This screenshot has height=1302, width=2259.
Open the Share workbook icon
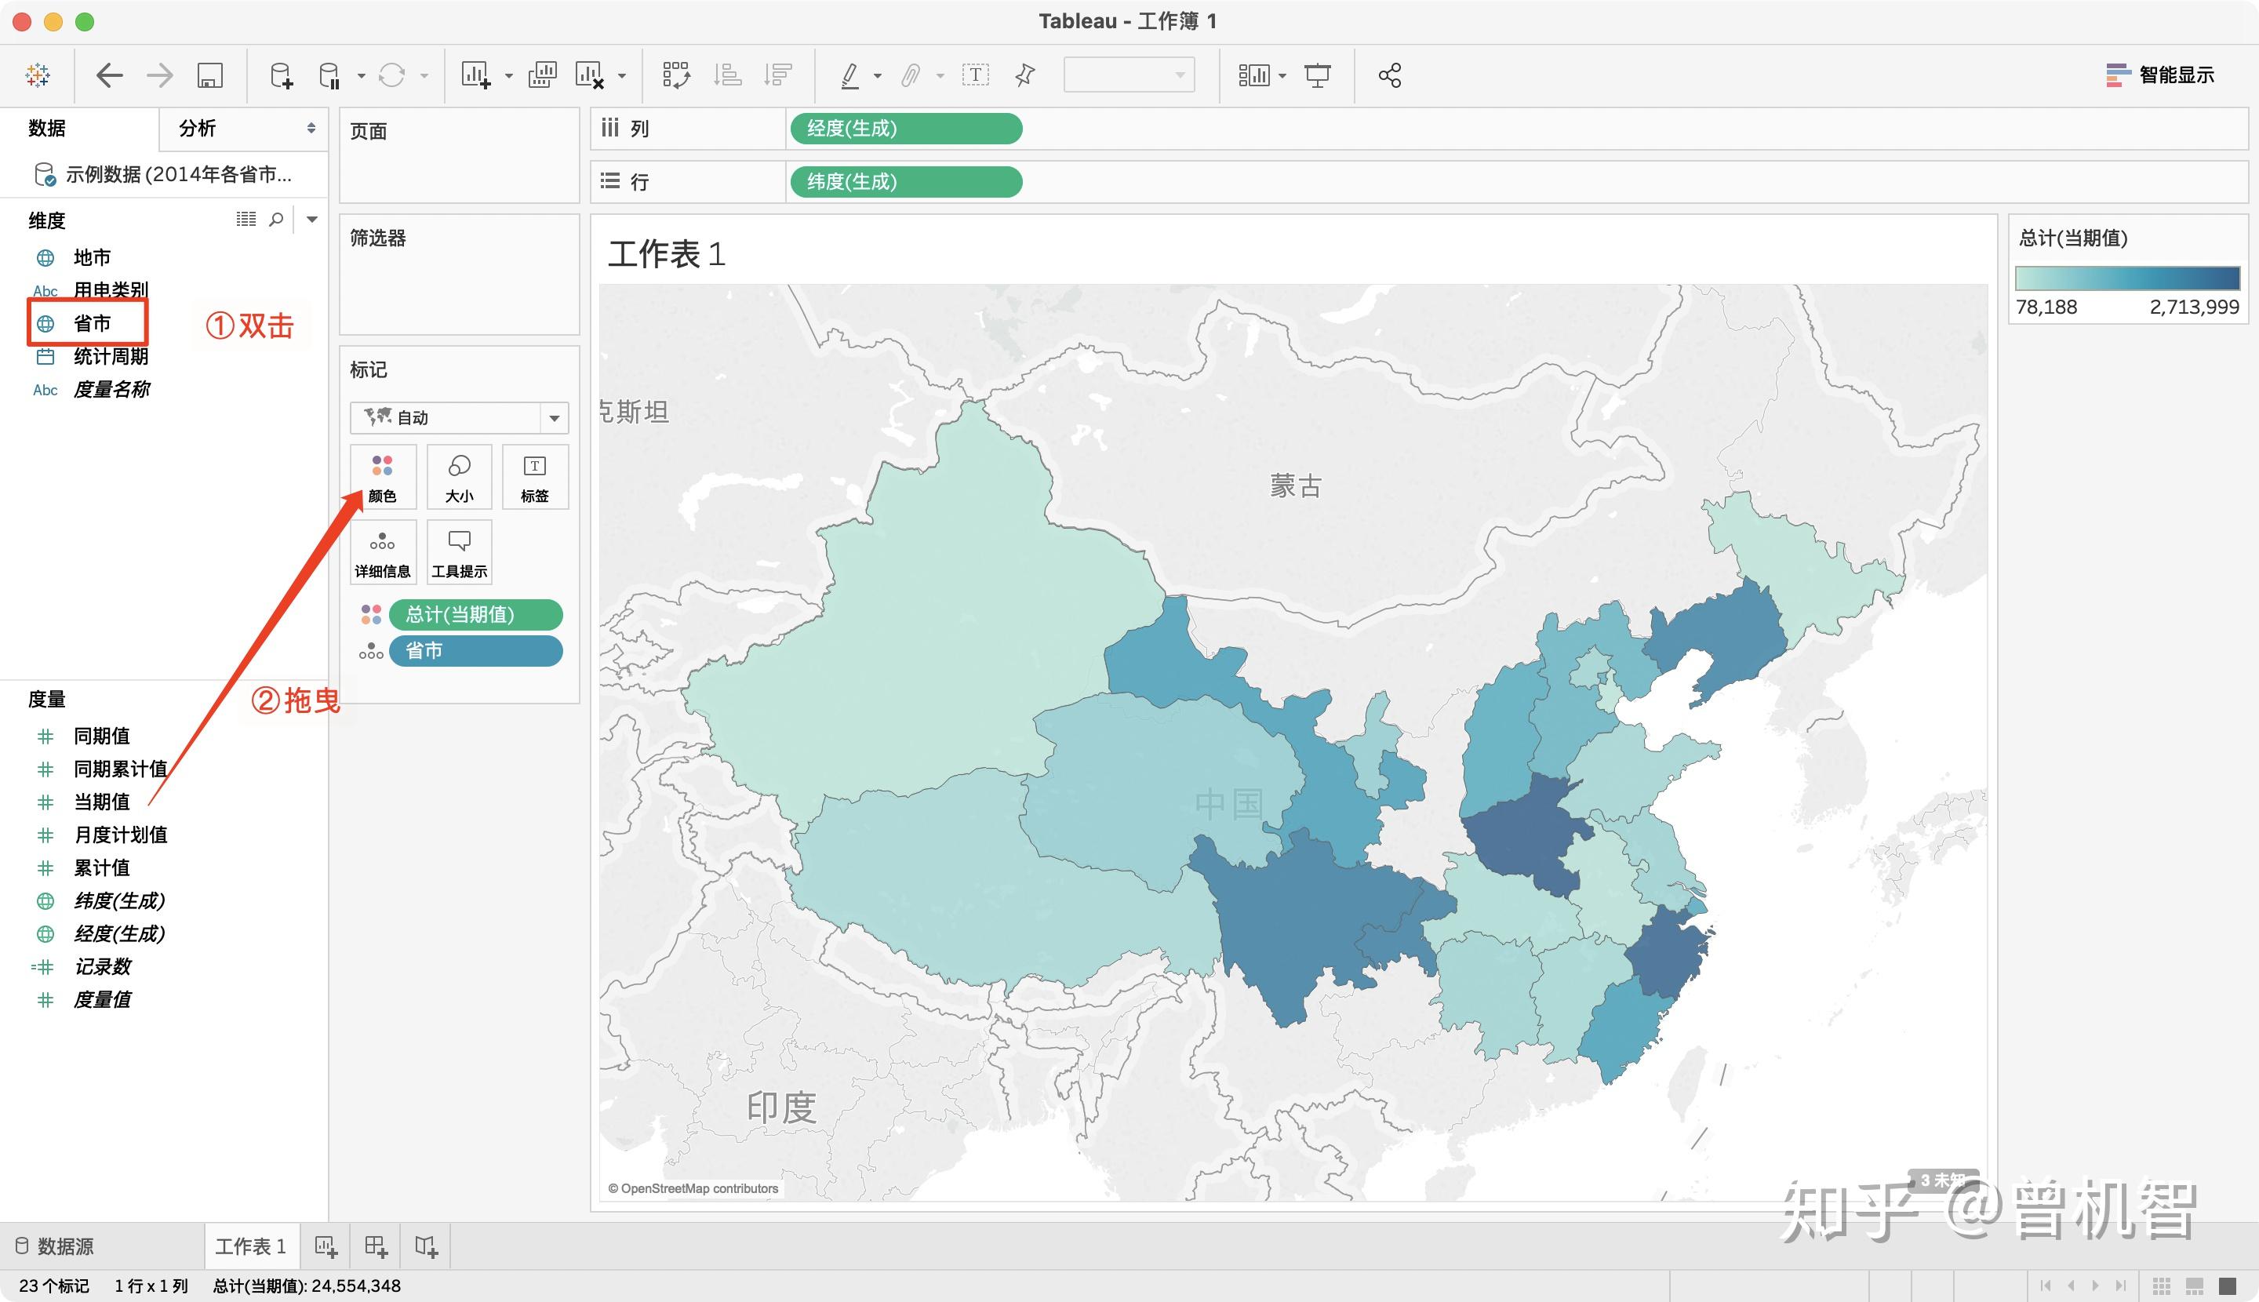click(x=1389, y=76)
